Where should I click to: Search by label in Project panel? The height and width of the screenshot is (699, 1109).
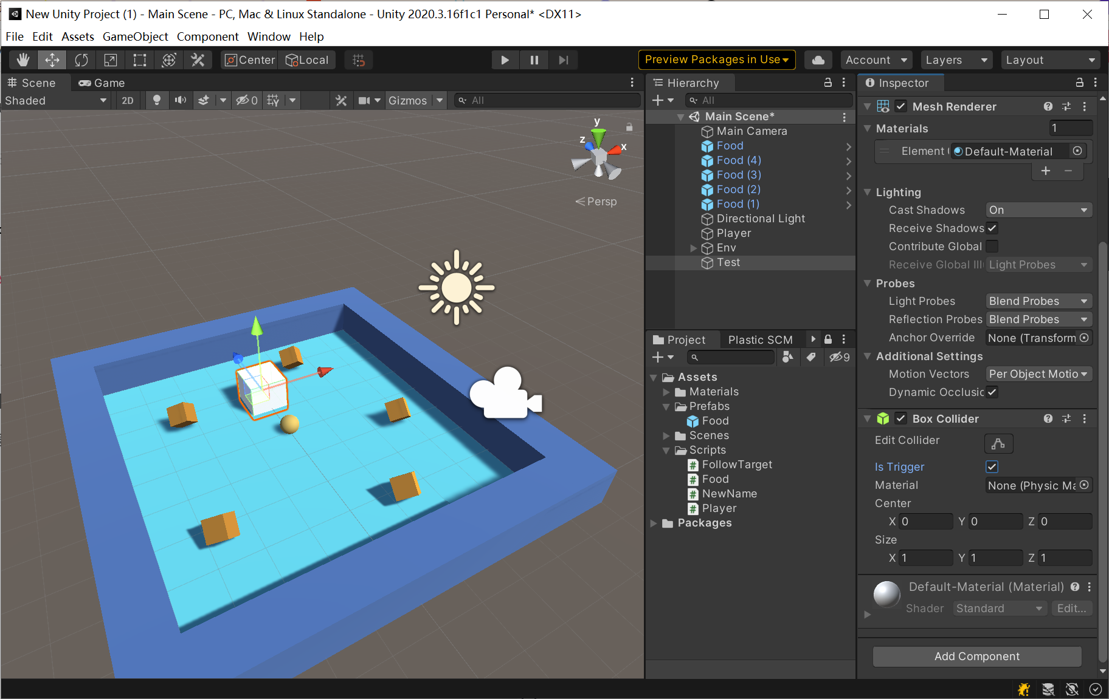pyautogui.click(x=811, y=357)
